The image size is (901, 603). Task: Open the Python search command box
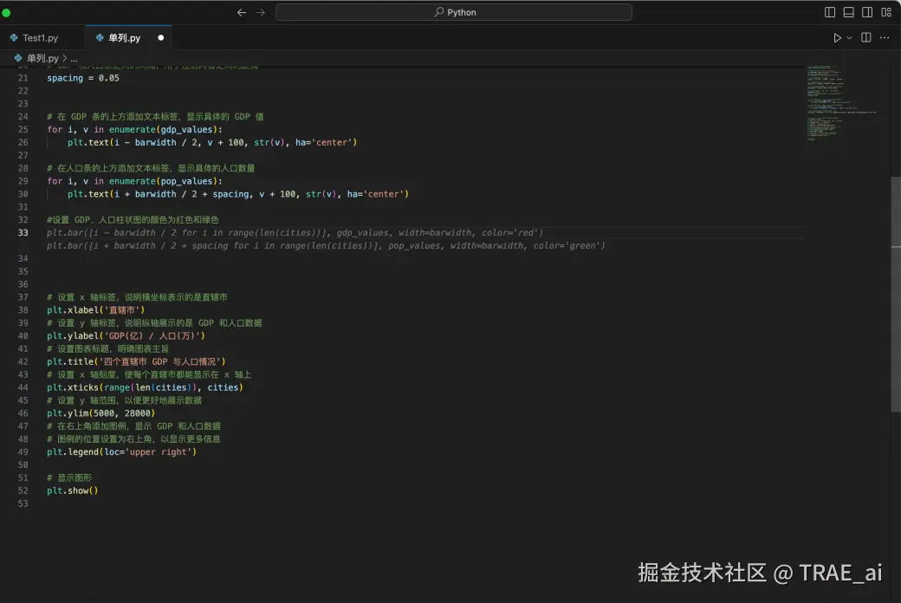(x=453, y=12)
